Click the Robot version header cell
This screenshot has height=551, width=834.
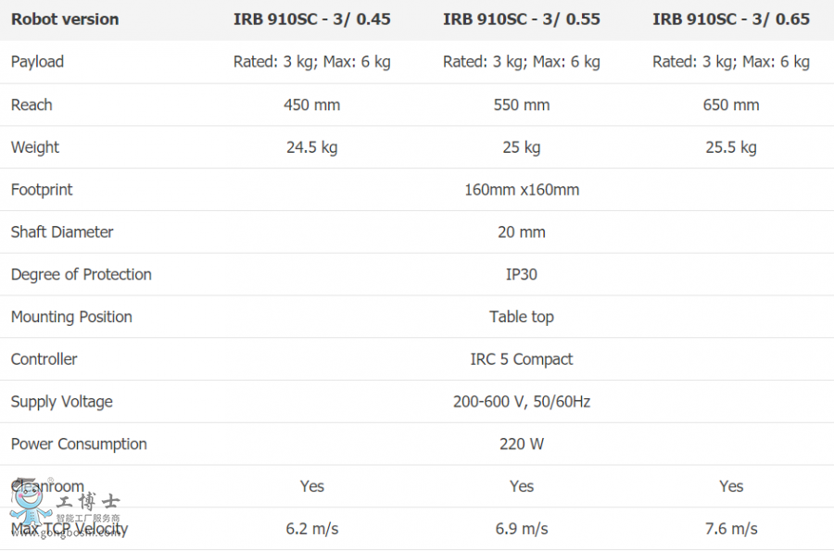[65, 19]
